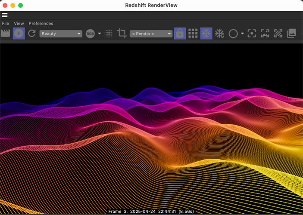303x215 pixels.
Task: Open the View menu
Action: point(19,24)
